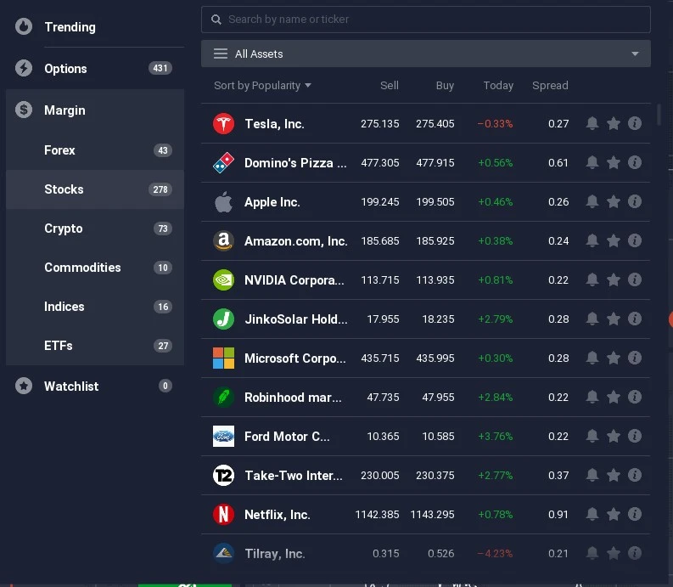The height and width of the screenshot is (587, 673).
Task: Set alert bell for JinkoSolar Holding
Action: (592, 319)
